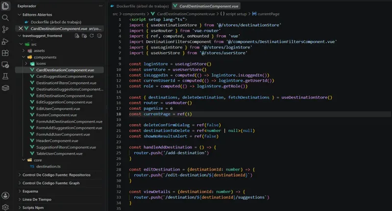Click New Folder icon in travelsuggest_frontend header

[84, 36]
